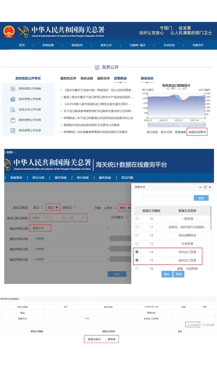Click 取消 button in dialog
This screenshot has width=217, height=385.
(x=179, y=274)
